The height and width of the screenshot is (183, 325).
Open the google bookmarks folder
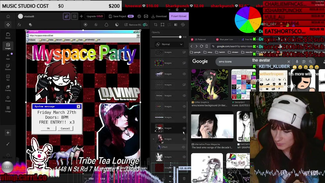(196, 52)
